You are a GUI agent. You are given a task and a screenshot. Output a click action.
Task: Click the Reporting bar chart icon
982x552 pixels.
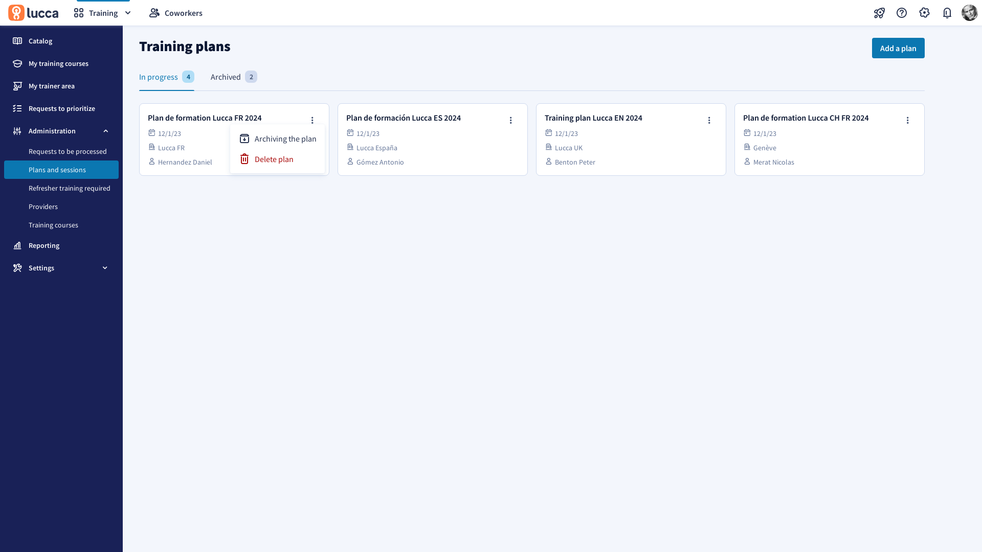click(x=17, y=245)
